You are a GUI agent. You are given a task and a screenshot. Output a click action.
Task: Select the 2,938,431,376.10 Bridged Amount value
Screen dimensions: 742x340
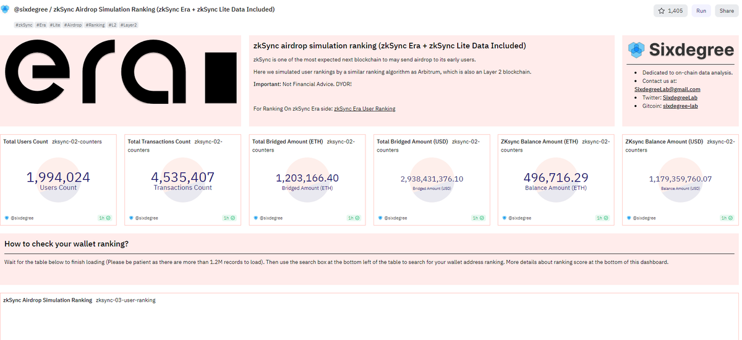pos(432,179)
